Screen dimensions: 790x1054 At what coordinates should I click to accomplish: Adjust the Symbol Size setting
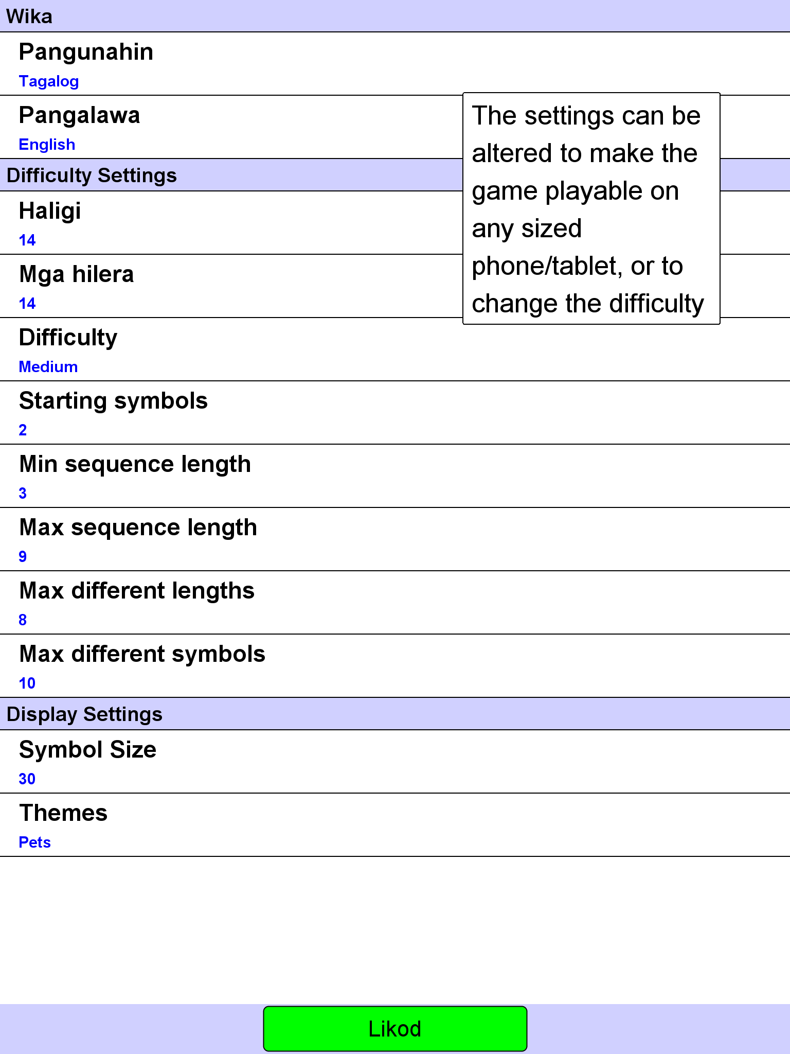click(395, 762)
